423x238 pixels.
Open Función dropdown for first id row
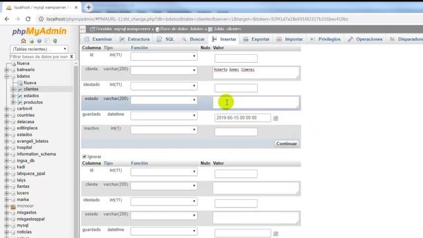164,56
